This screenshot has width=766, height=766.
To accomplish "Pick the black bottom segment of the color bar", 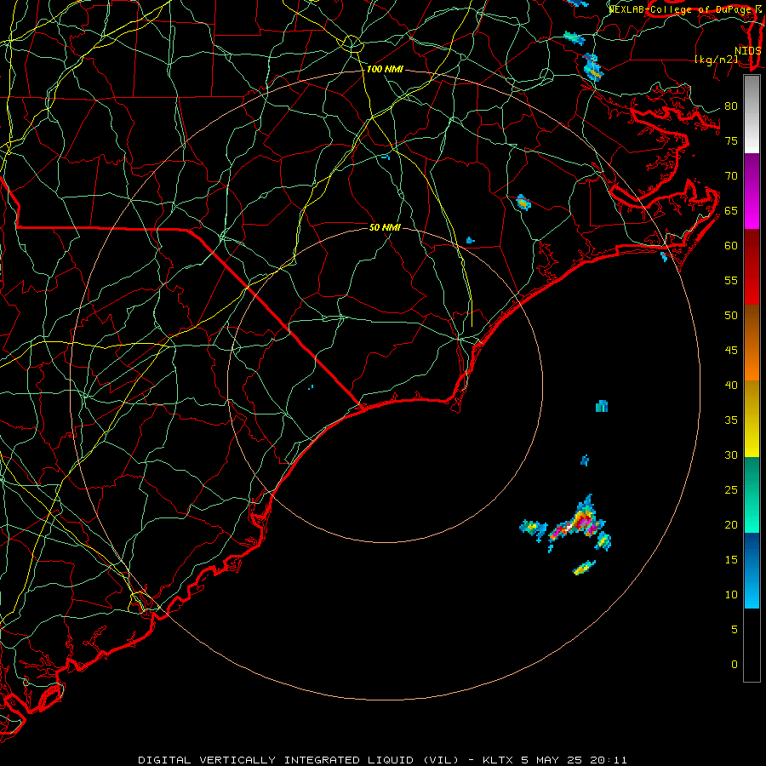I will point(752,645).
